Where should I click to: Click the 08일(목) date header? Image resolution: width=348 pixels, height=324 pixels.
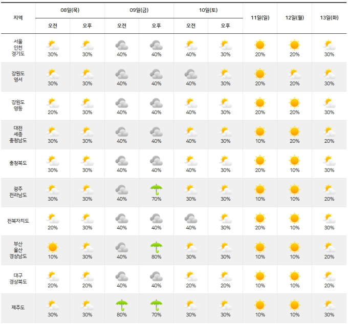click(x=70, y=10)
